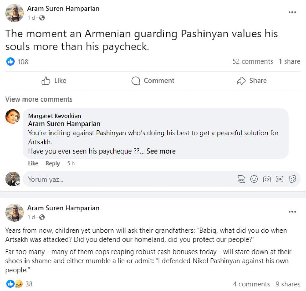Open the GIF picker in comment box

pyautogui.click(x=279, y=179)
